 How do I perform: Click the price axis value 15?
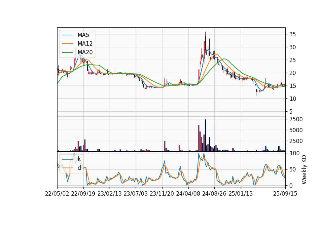click(x=292, y=86)
